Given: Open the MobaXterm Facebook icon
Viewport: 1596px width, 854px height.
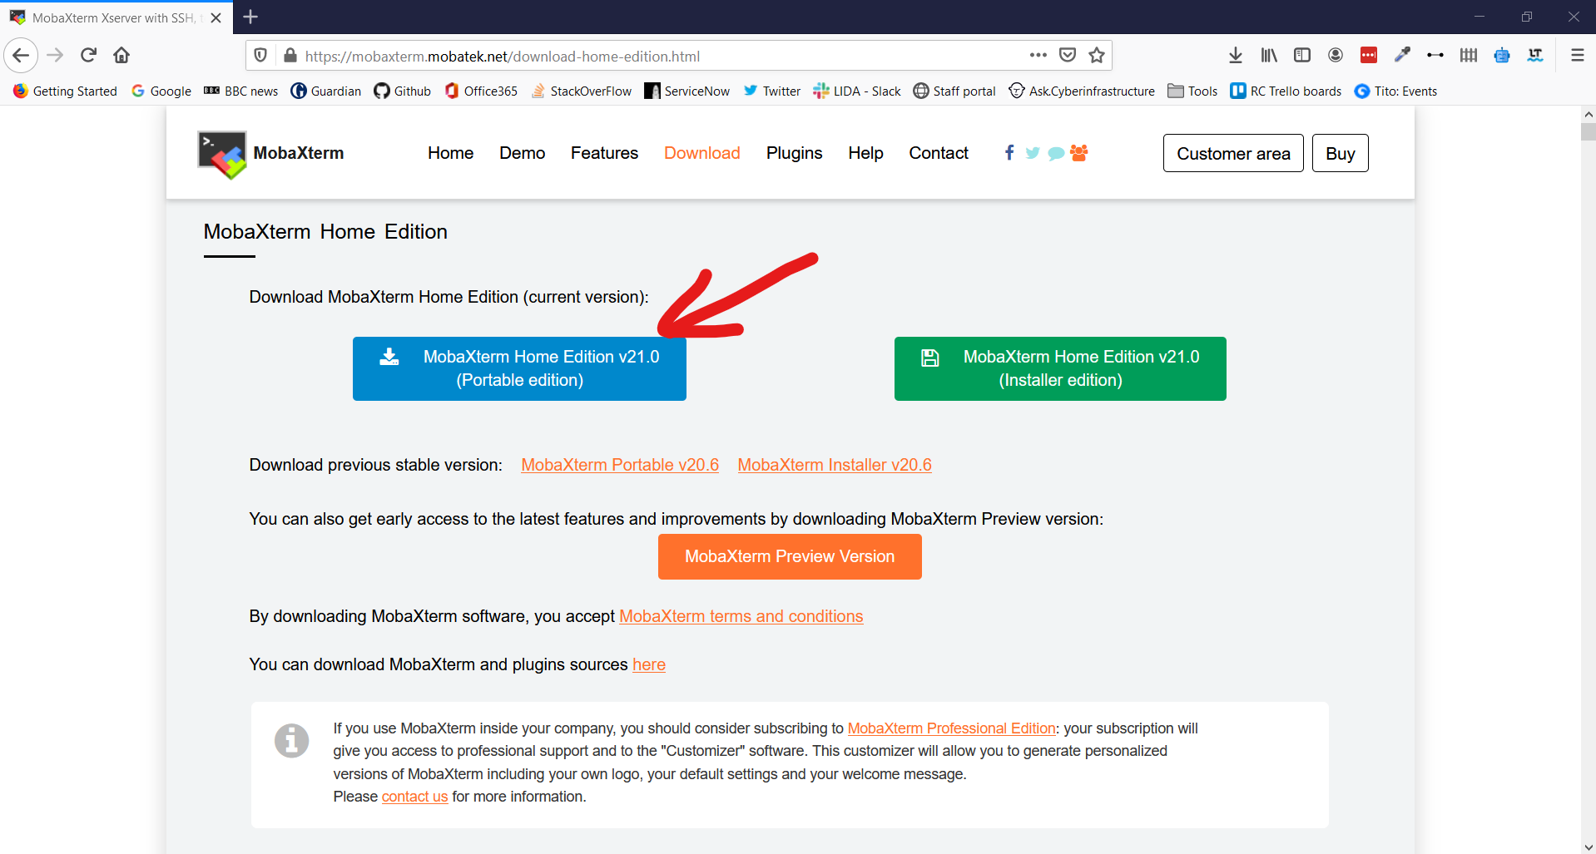Looking at the screenshot, I should 1009,152.
